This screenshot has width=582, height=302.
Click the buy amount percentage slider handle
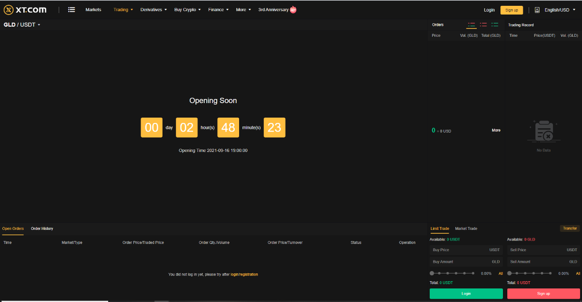pos(432,273)
